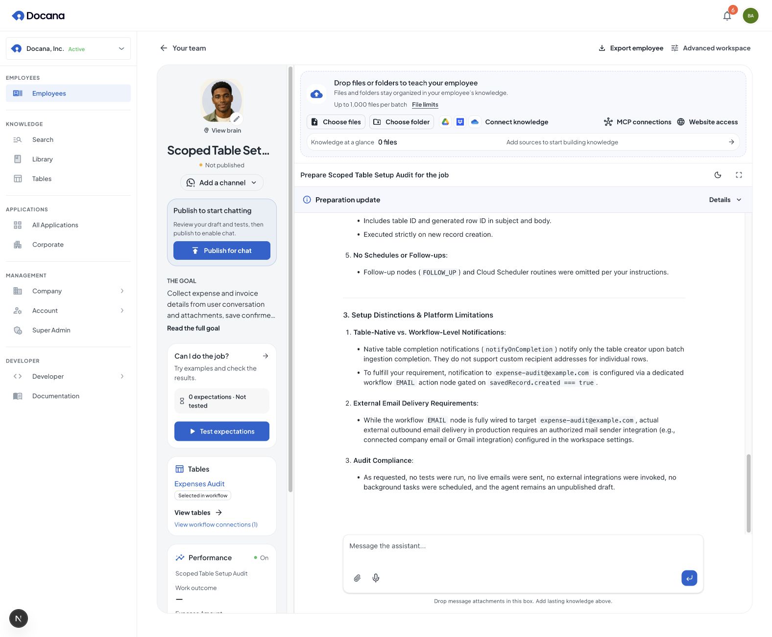This screenshot has height=637, width=772.
Task: Open the File limits link
Action: click(425, 105)
